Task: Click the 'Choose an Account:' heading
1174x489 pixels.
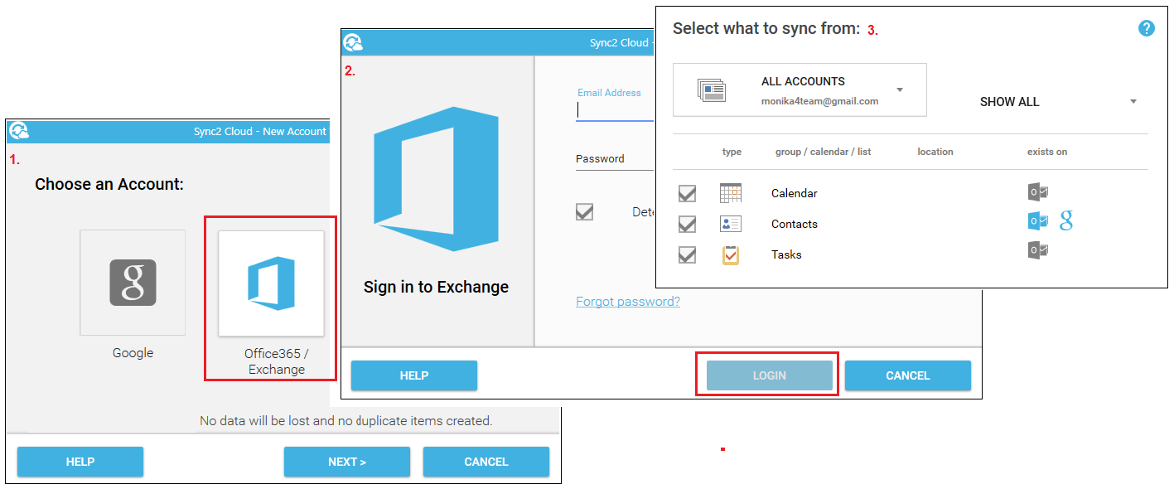Action: 109,184
